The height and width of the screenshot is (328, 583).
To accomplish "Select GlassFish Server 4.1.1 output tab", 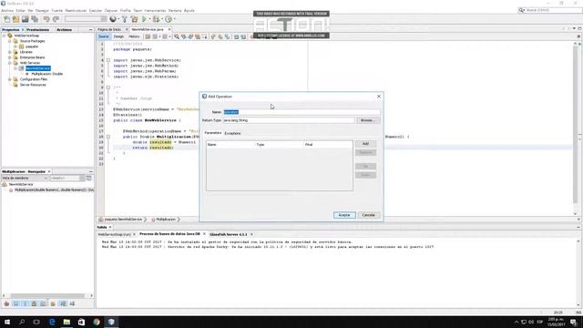I will (229, 234).
